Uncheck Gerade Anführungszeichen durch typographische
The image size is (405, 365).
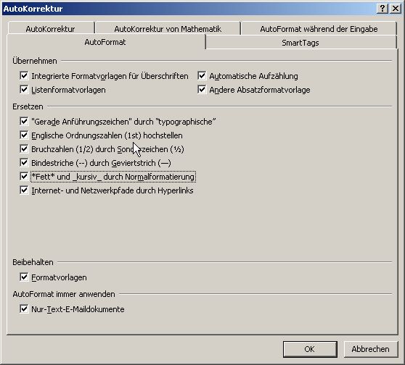24,121
